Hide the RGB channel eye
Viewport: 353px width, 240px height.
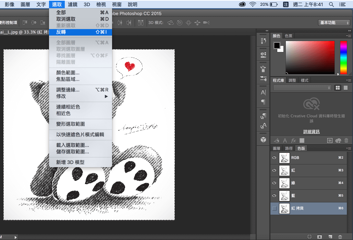coord(274,158)
